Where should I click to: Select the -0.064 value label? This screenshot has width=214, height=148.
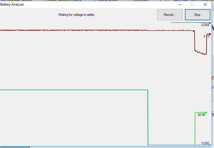pyautogui.click(x=205, y=25)
